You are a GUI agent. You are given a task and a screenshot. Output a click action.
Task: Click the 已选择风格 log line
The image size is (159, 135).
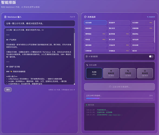[105, 112]
